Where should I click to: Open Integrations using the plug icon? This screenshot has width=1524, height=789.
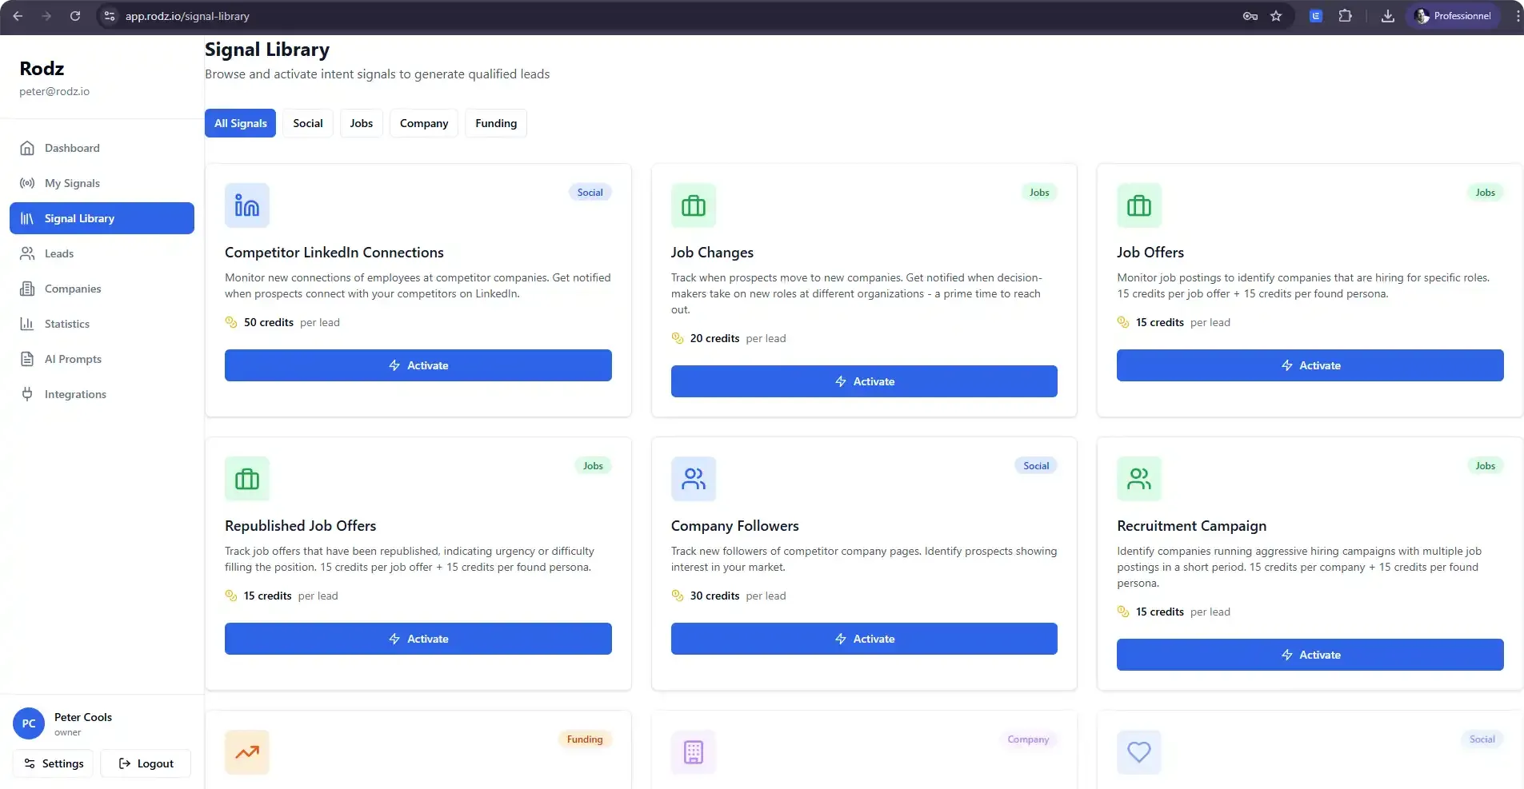(x=28, y=394)
